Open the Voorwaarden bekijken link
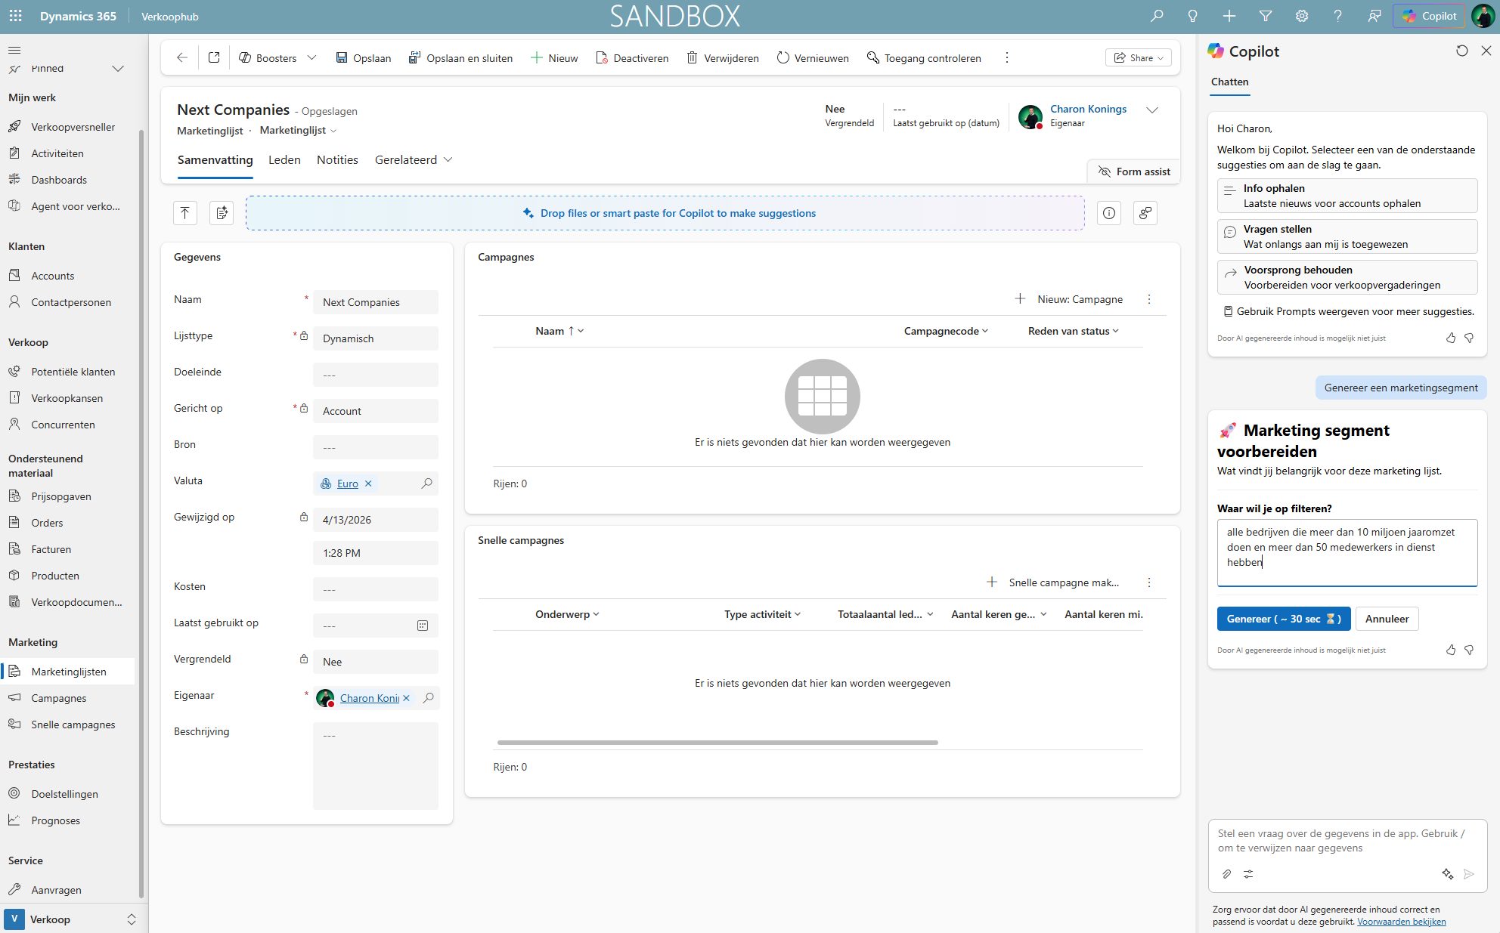1500x933 pixels. tap(1401, 922)
